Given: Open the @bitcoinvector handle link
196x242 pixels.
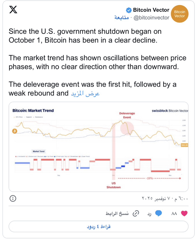Looking at the screenshot, I should [152, 18].
